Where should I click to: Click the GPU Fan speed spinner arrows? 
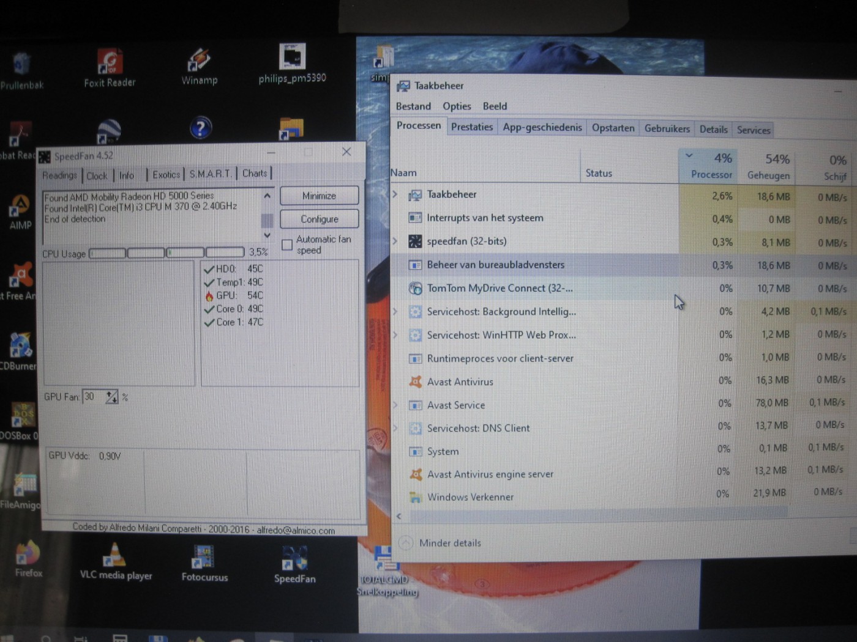click(111, 397)
